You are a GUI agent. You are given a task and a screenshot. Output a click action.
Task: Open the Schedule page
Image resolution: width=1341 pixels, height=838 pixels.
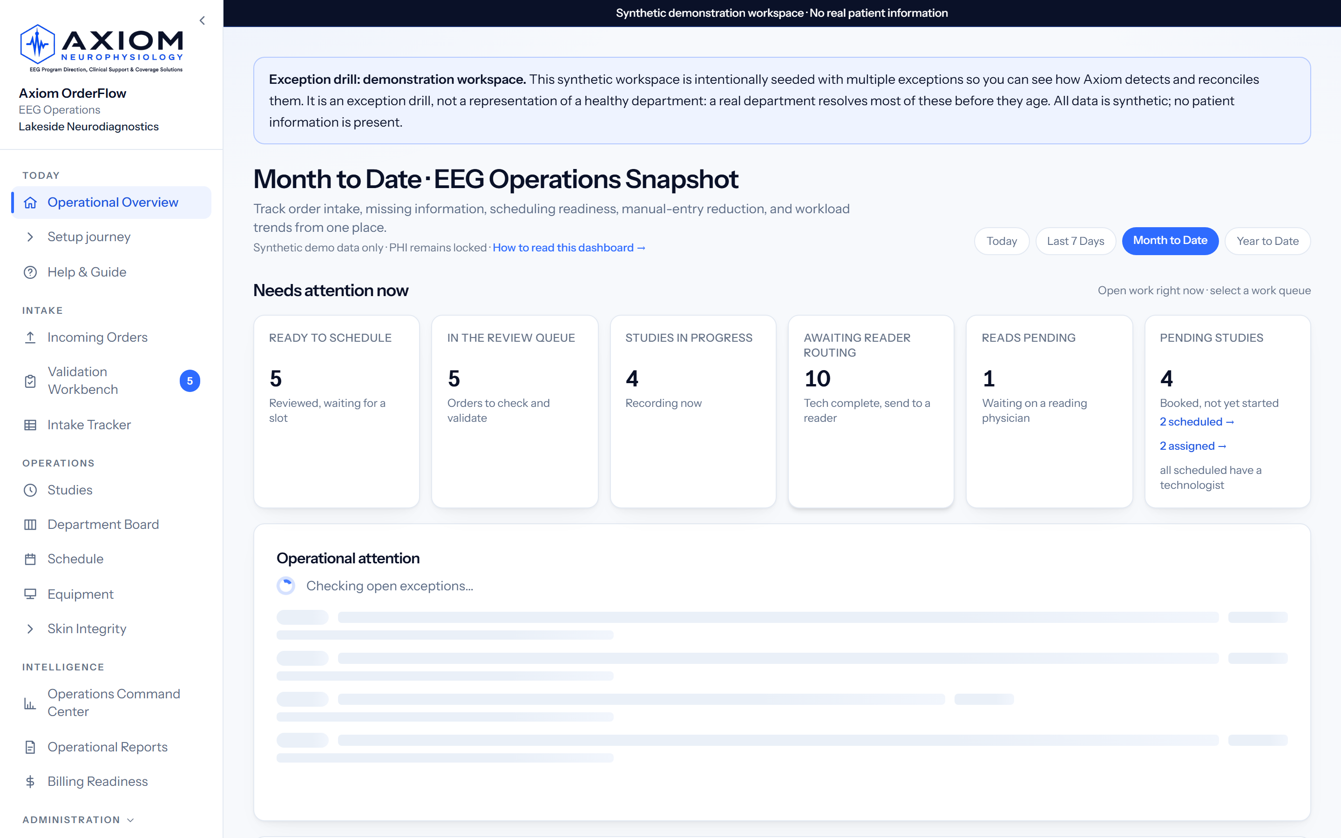[111, 559]
